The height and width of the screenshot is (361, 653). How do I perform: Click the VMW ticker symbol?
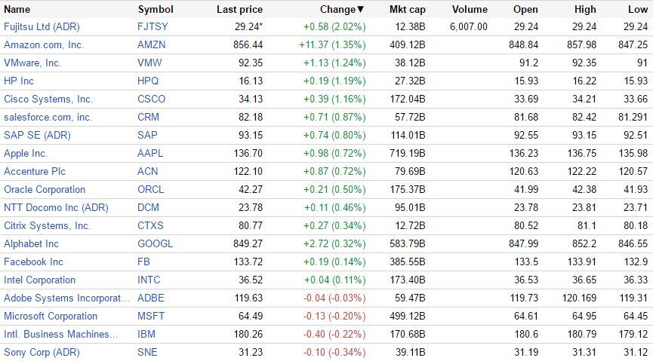click(x=149, y=63)
